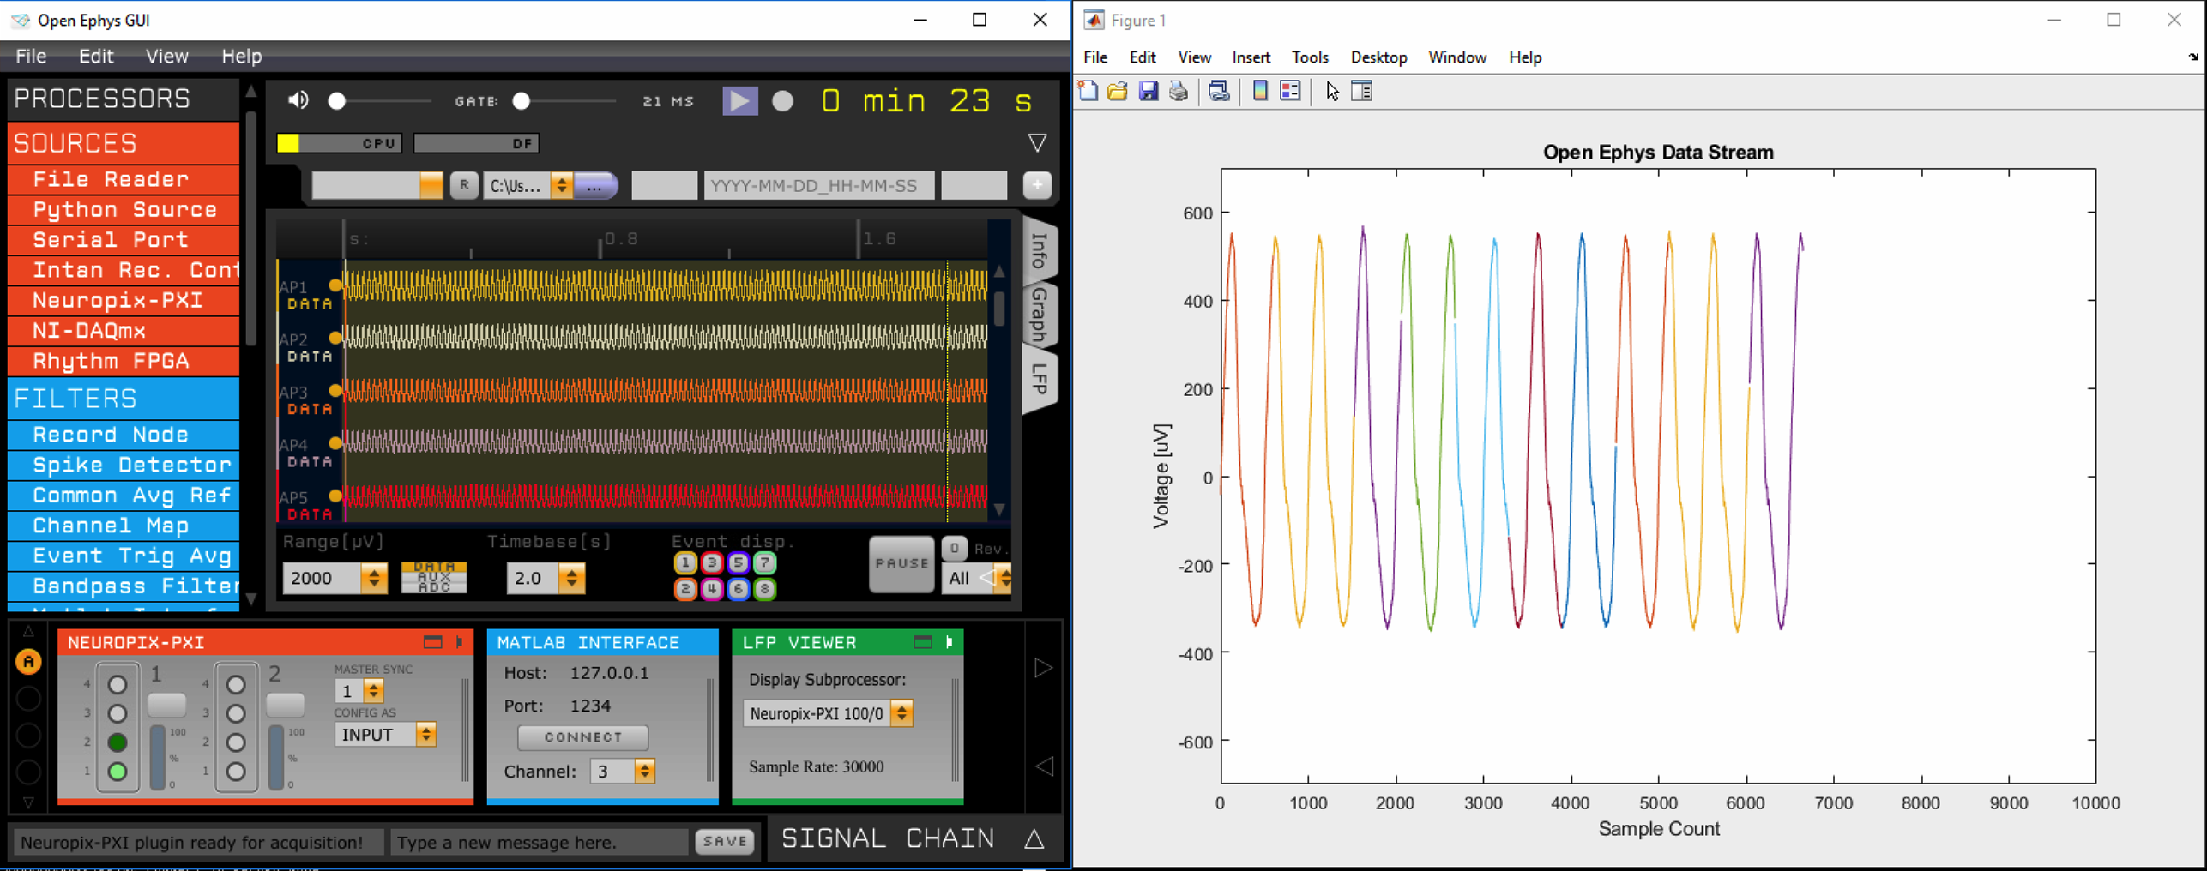Screen dimensions: 2207x871
Task: Click basestation 1 buffer fill bar
Action: (158, 757)
